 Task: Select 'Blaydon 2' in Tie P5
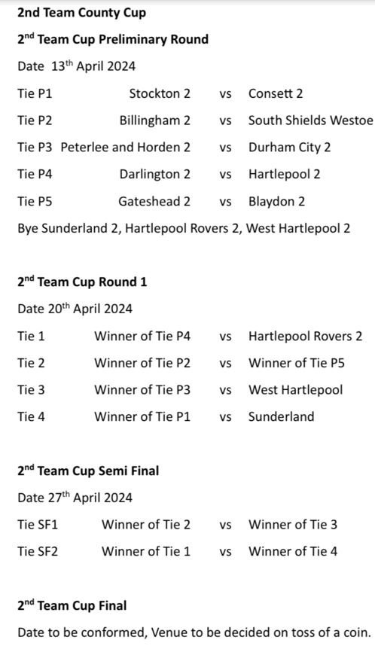(276, 202)
